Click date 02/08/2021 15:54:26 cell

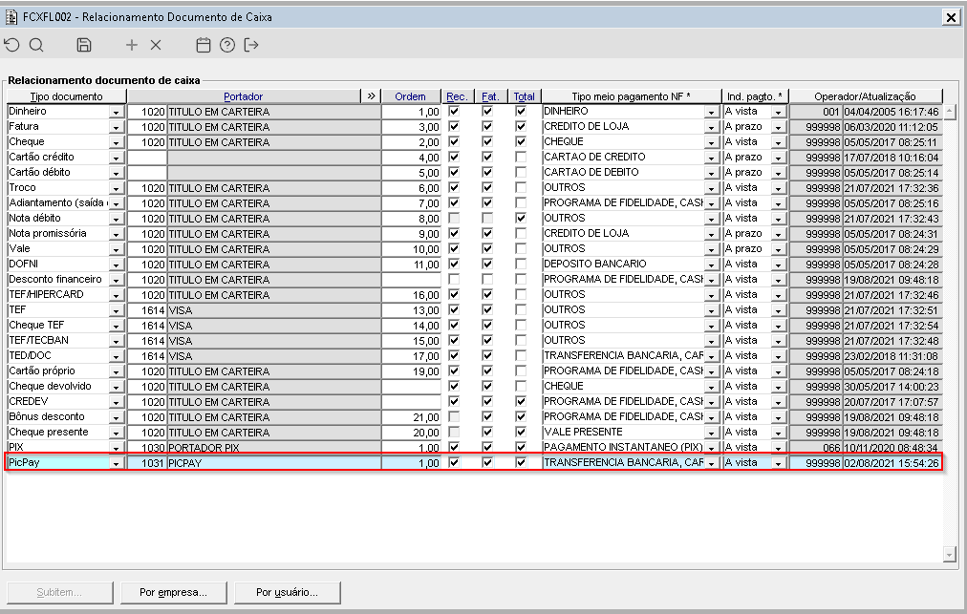[x=892, y=463]
